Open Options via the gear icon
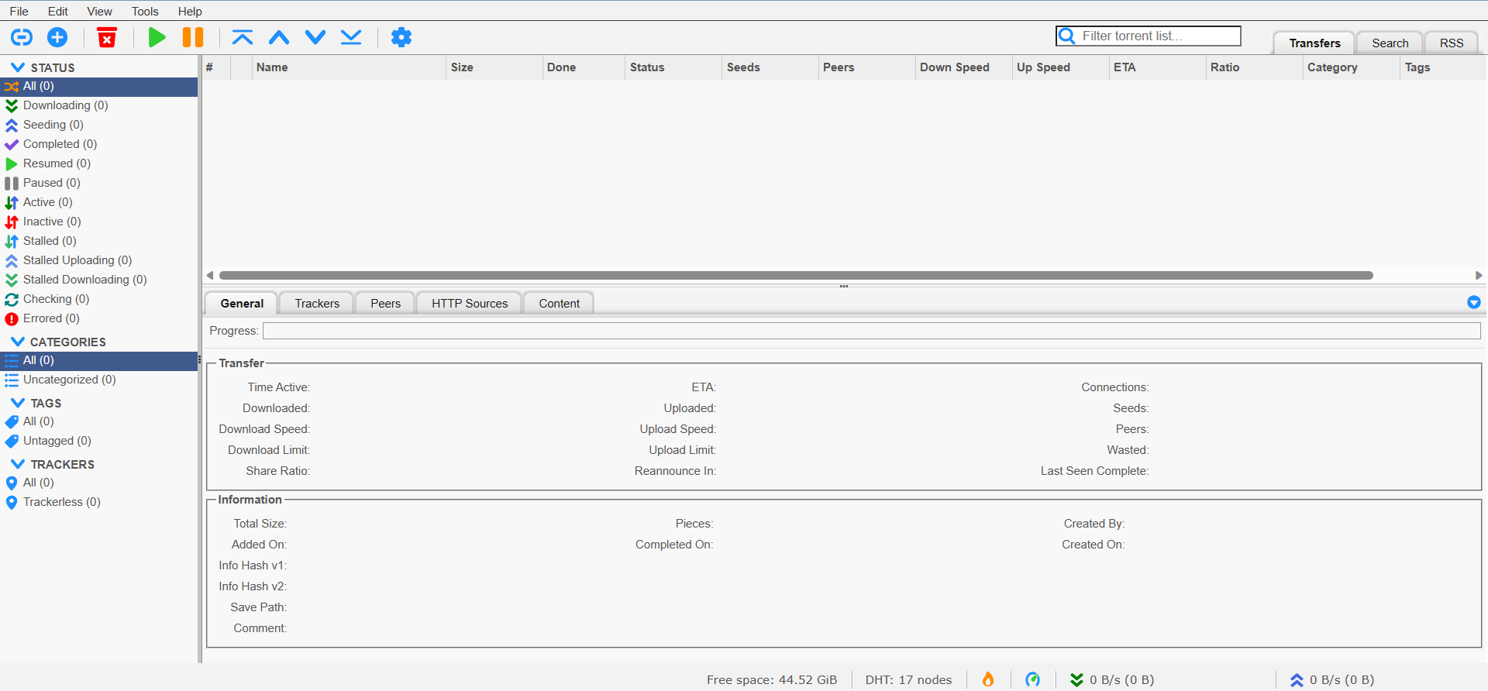Image resolution: width=1488 pixels, height=691 pixels. [x=401, y=37]
